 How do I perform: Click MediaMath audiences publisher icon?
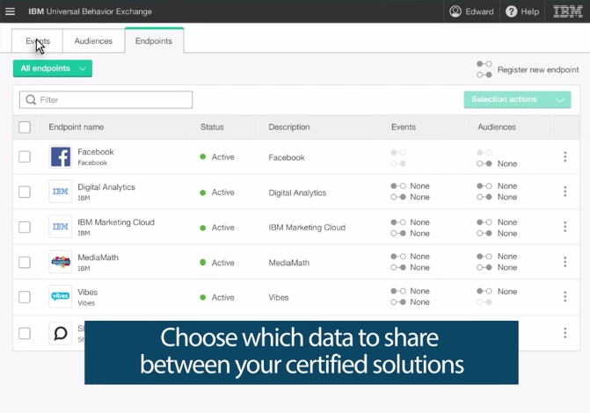pos(484,257)
